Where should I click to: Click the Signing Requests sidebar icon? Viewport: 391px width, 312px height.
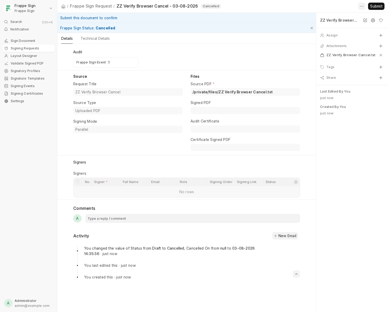pyautogui.click(x=6, y=48)
